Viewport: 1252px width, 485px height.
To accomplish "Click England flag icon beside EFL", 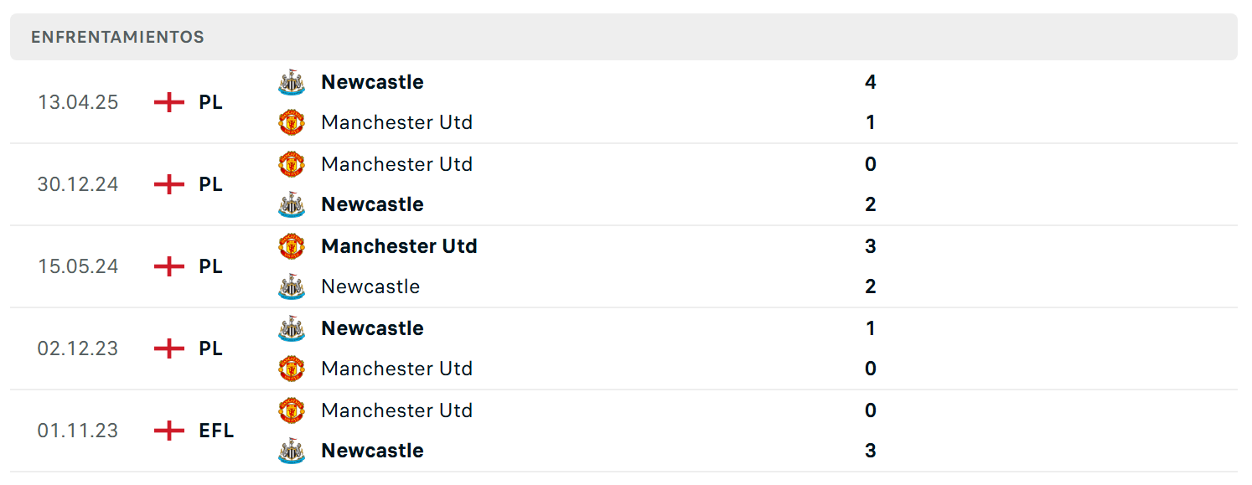I will click(x=169, y=431).
